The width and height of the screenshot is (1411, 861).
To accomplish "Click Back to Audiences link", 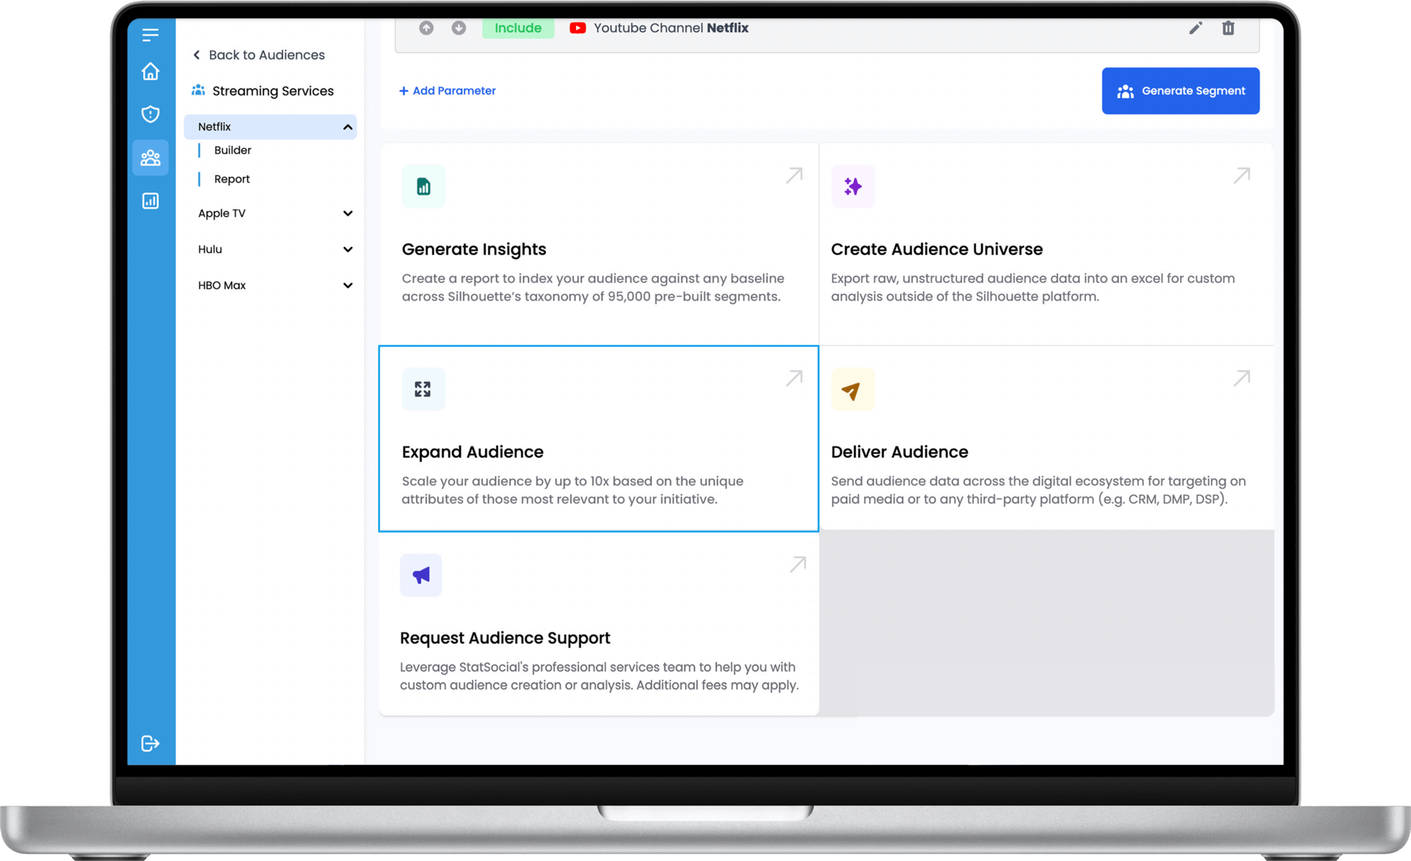I will [x=259, y=55].
